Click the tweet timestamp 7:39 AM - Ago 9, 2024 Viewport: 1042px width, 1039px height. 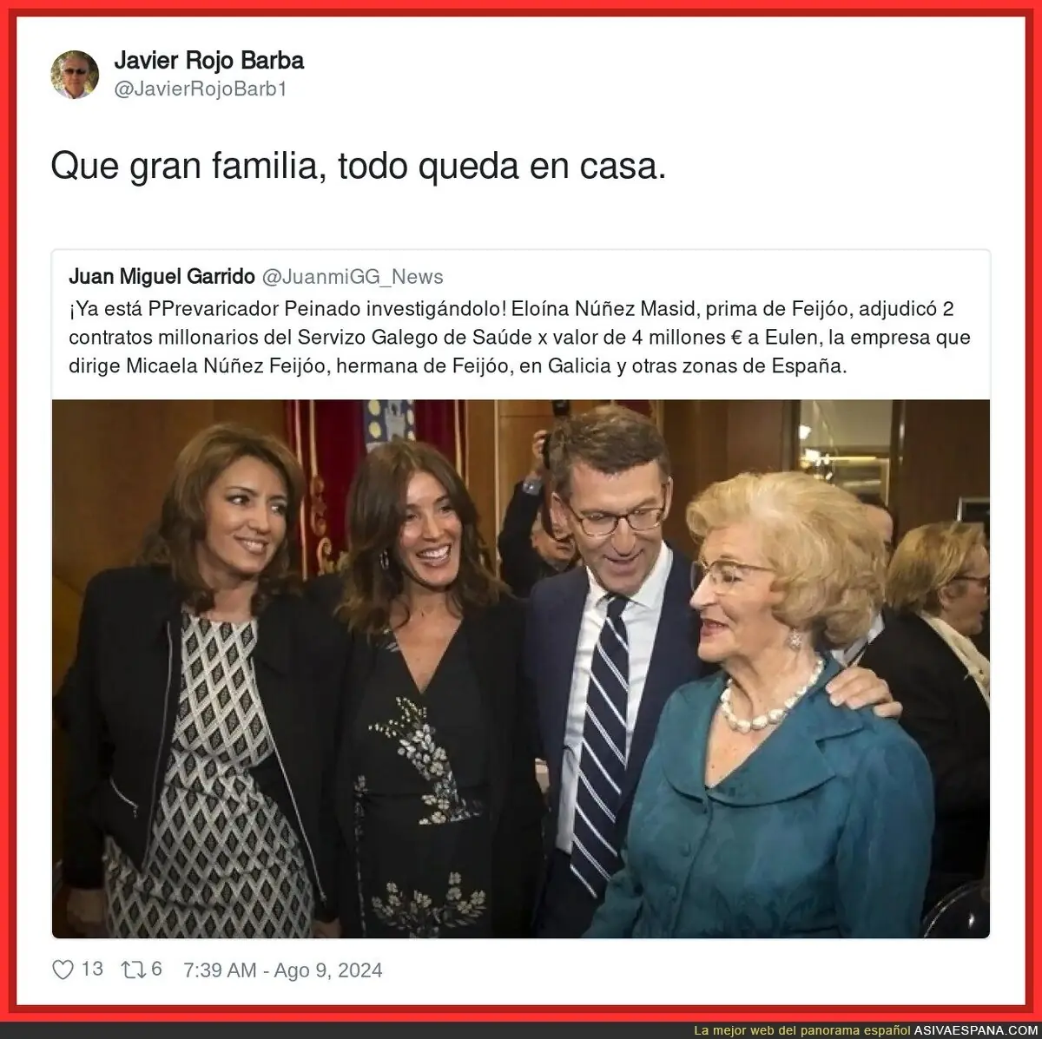pos(283,970)
